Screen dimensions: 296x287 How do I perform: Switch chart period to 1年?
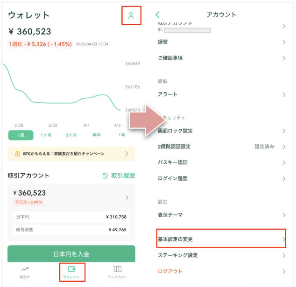pos(122,135)
